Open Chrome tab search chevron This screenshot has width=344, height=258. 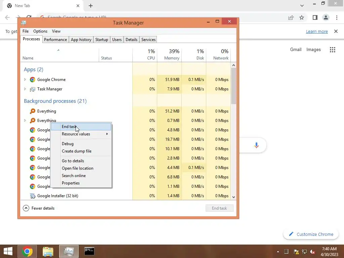[302, 6]
